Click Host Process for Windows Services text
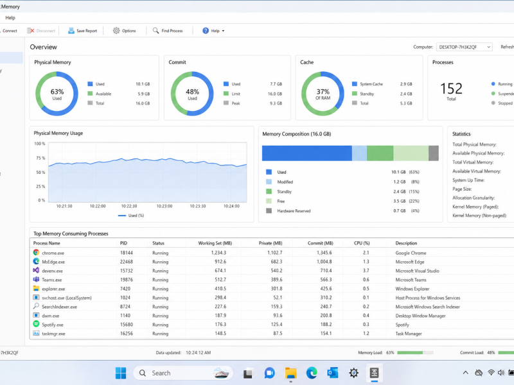 (428, 298)
